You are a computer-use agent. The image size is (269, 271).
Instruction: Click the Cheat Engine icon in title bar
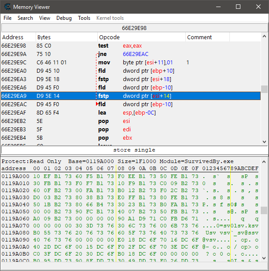pos(7,7)
